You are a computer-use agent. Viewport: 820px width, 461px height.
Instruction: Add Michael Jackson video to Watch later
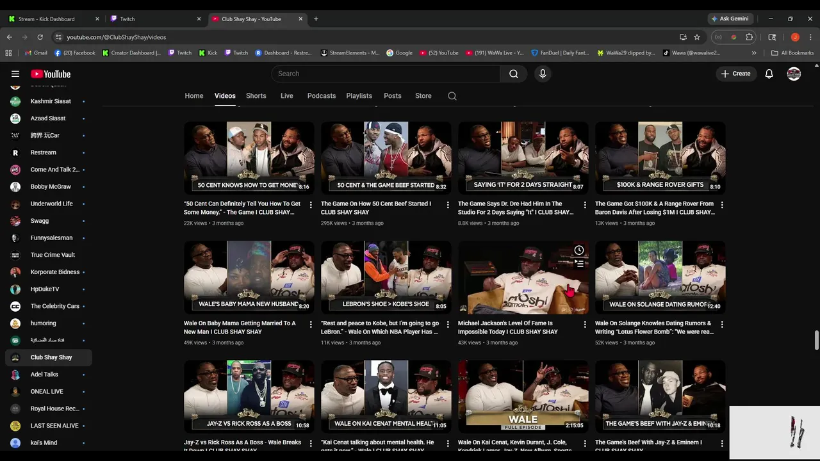(578, 250)
